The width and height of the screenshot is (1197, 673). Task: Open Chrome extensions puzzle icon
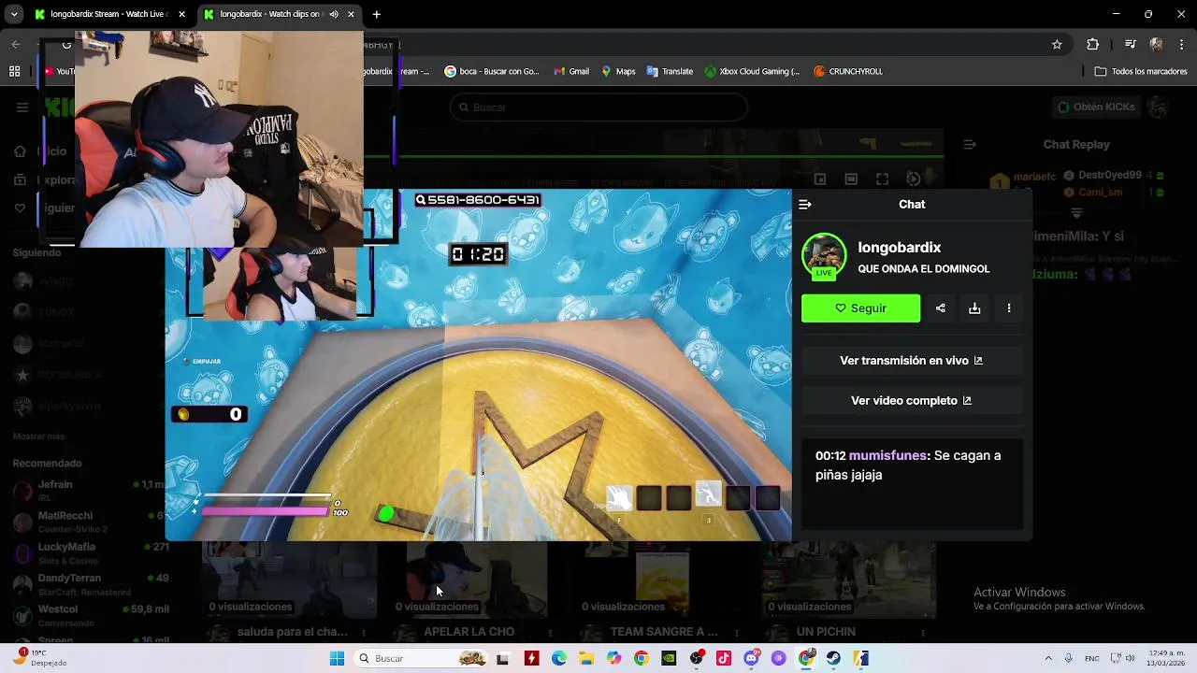pos(1092,44)
